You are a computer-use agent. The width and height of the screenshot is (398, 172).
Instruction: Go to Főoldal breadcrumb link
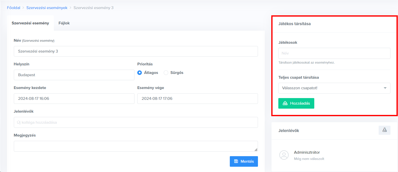coord(14,8)
